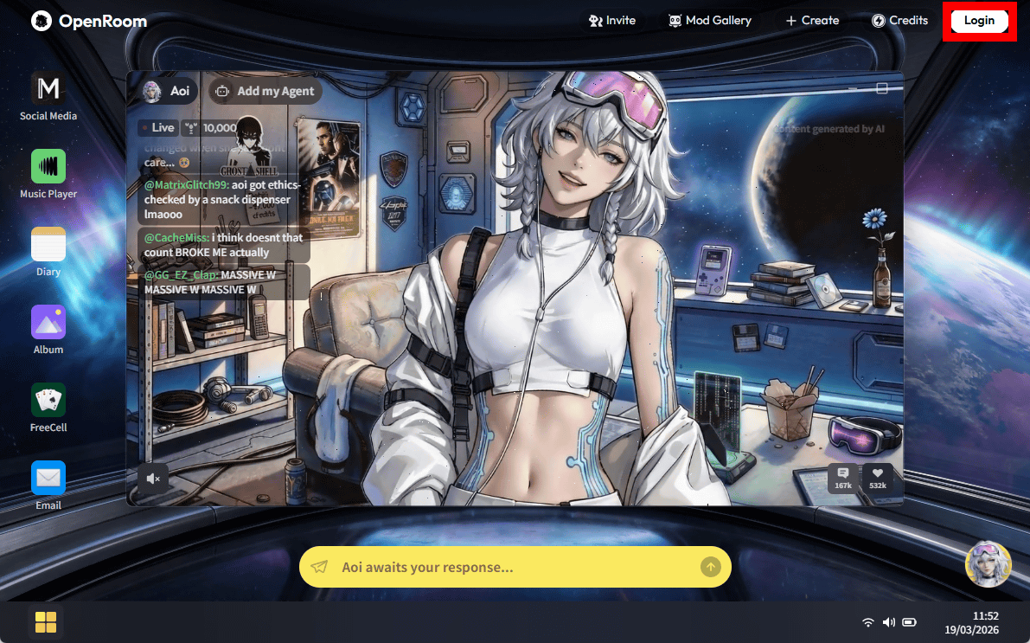
Task: Open the volume tray icon
Action: click(x=889, y=622)
